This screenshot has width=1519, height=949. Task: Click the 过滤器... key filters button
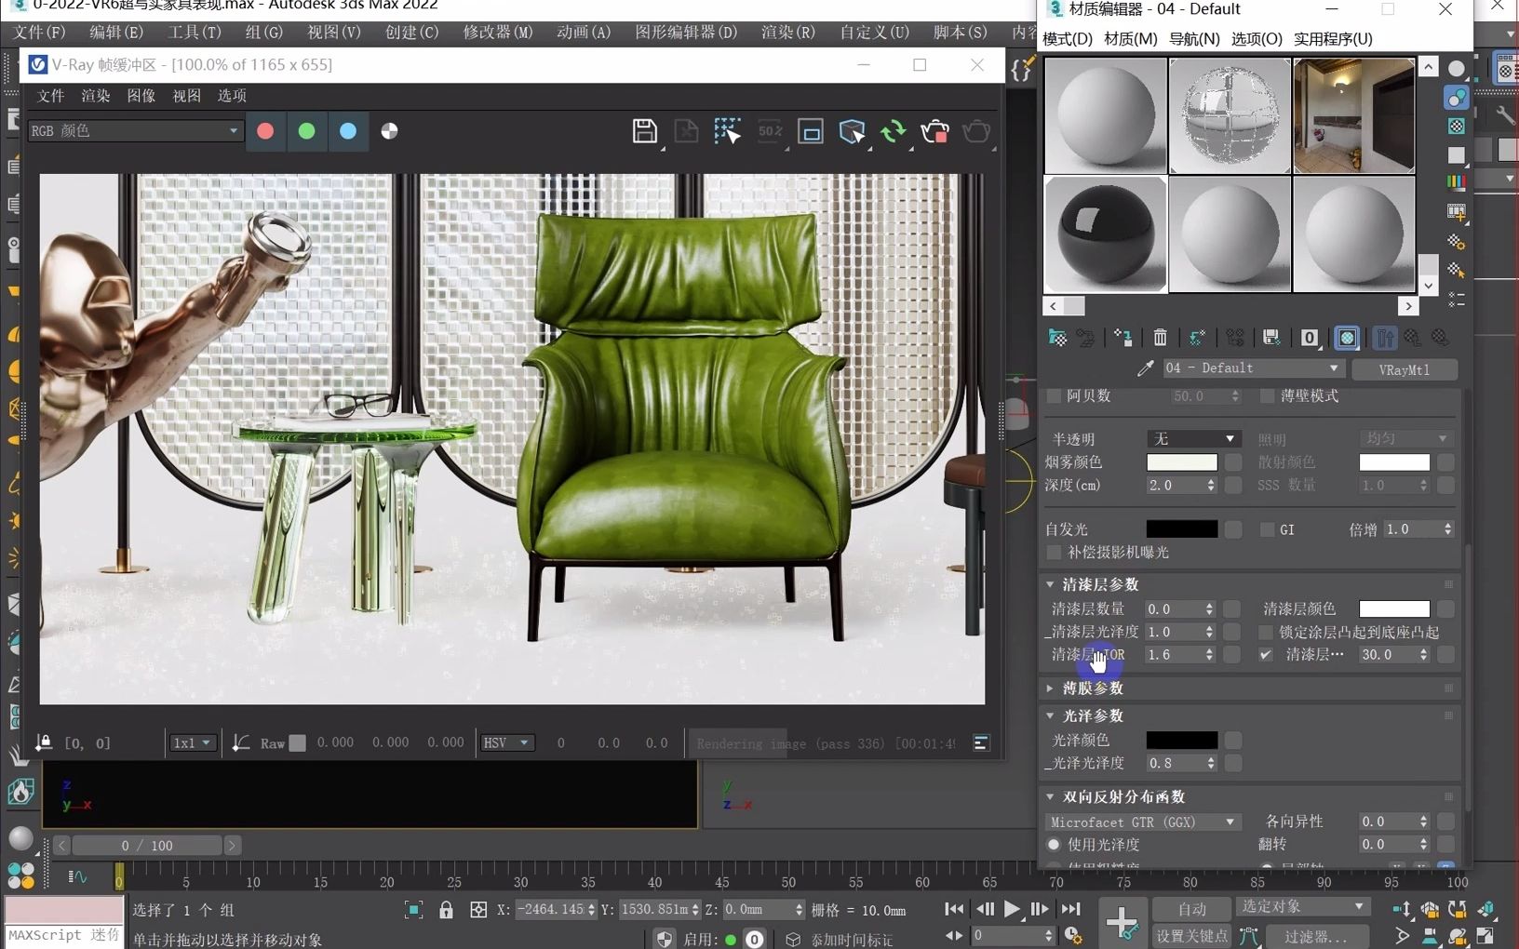point(1316,936)
